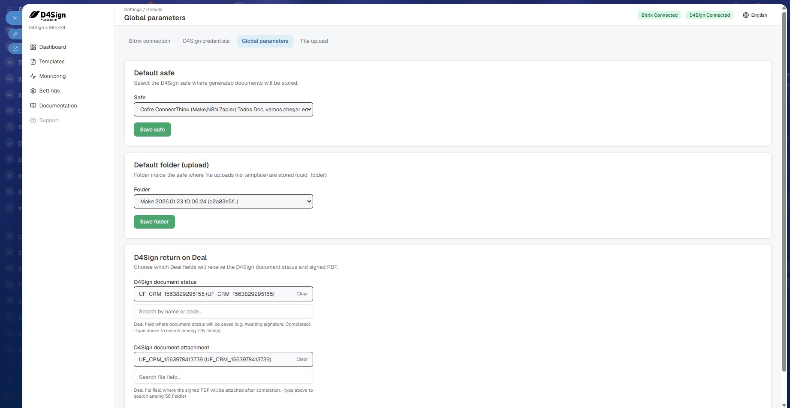790x408 pixels.
Task: Click the Save safe button
Action: pyautogui.click(x=152, y=130)
